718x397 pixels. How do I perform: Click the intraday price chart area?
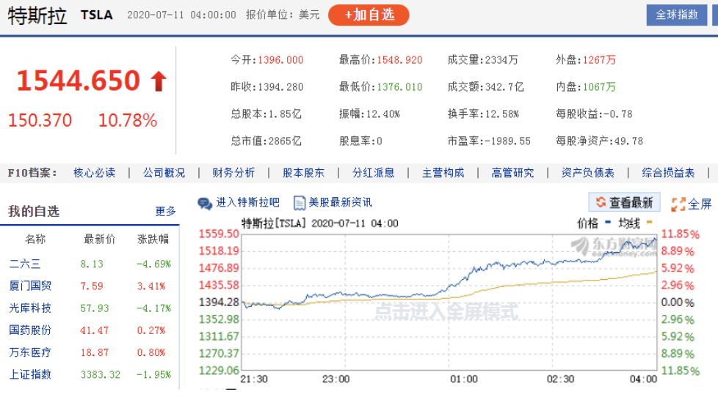[449, 303]
